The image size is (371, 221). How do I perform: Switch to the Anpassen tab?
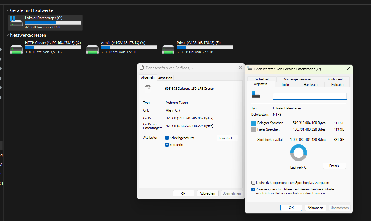click(x=165, y=78)
